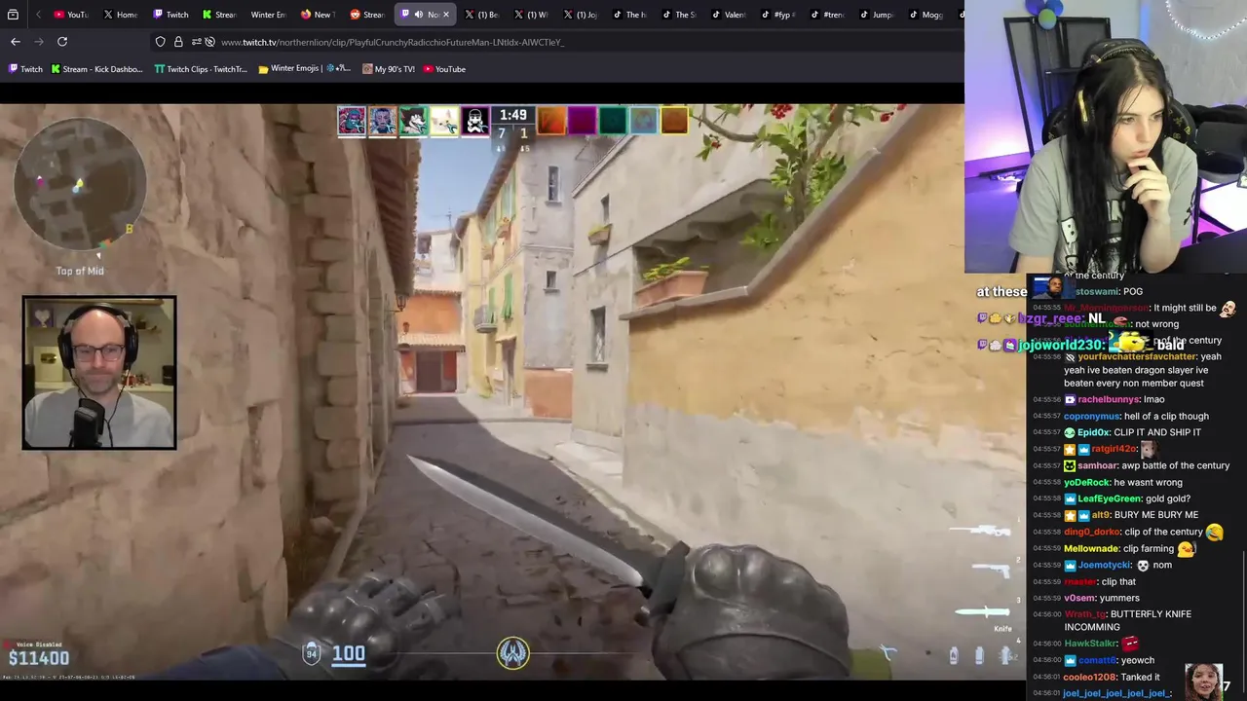Switch to the X Home tab

(x=120, y=15)
